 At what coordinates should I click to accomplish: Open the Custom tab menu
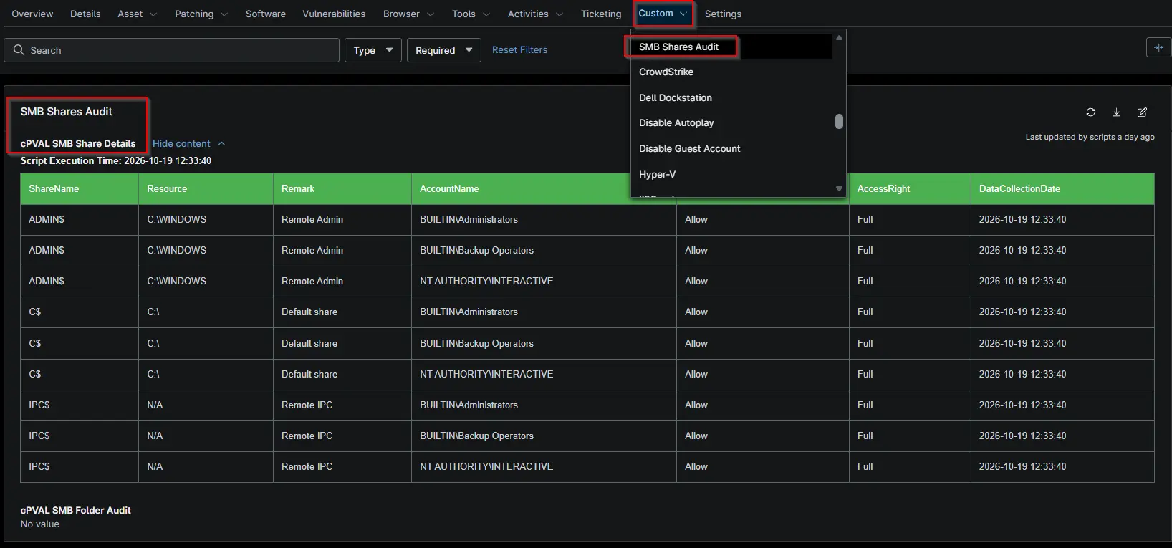[663, 14]
